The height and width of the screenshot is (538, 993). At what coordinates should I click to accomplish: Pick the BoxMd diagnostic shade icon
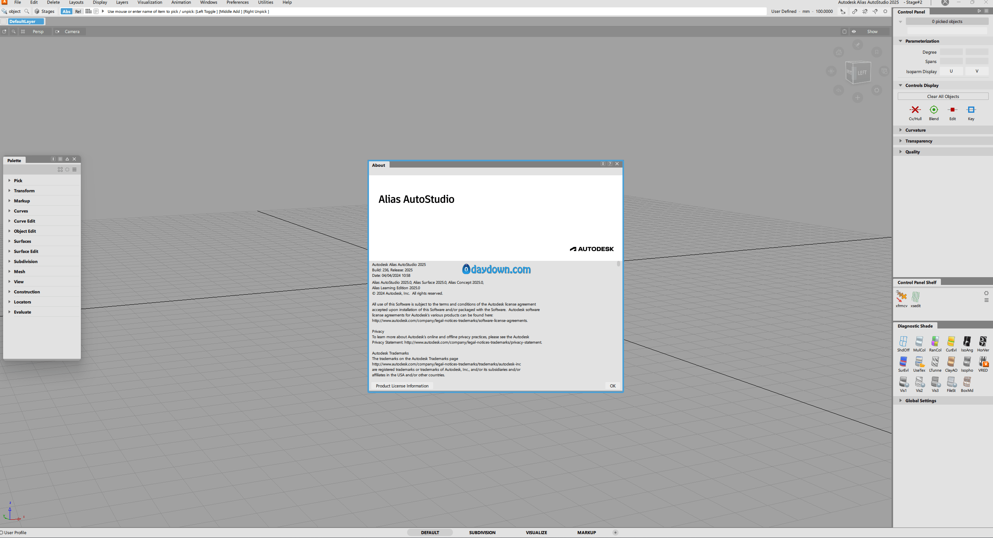tap(967, 382)
